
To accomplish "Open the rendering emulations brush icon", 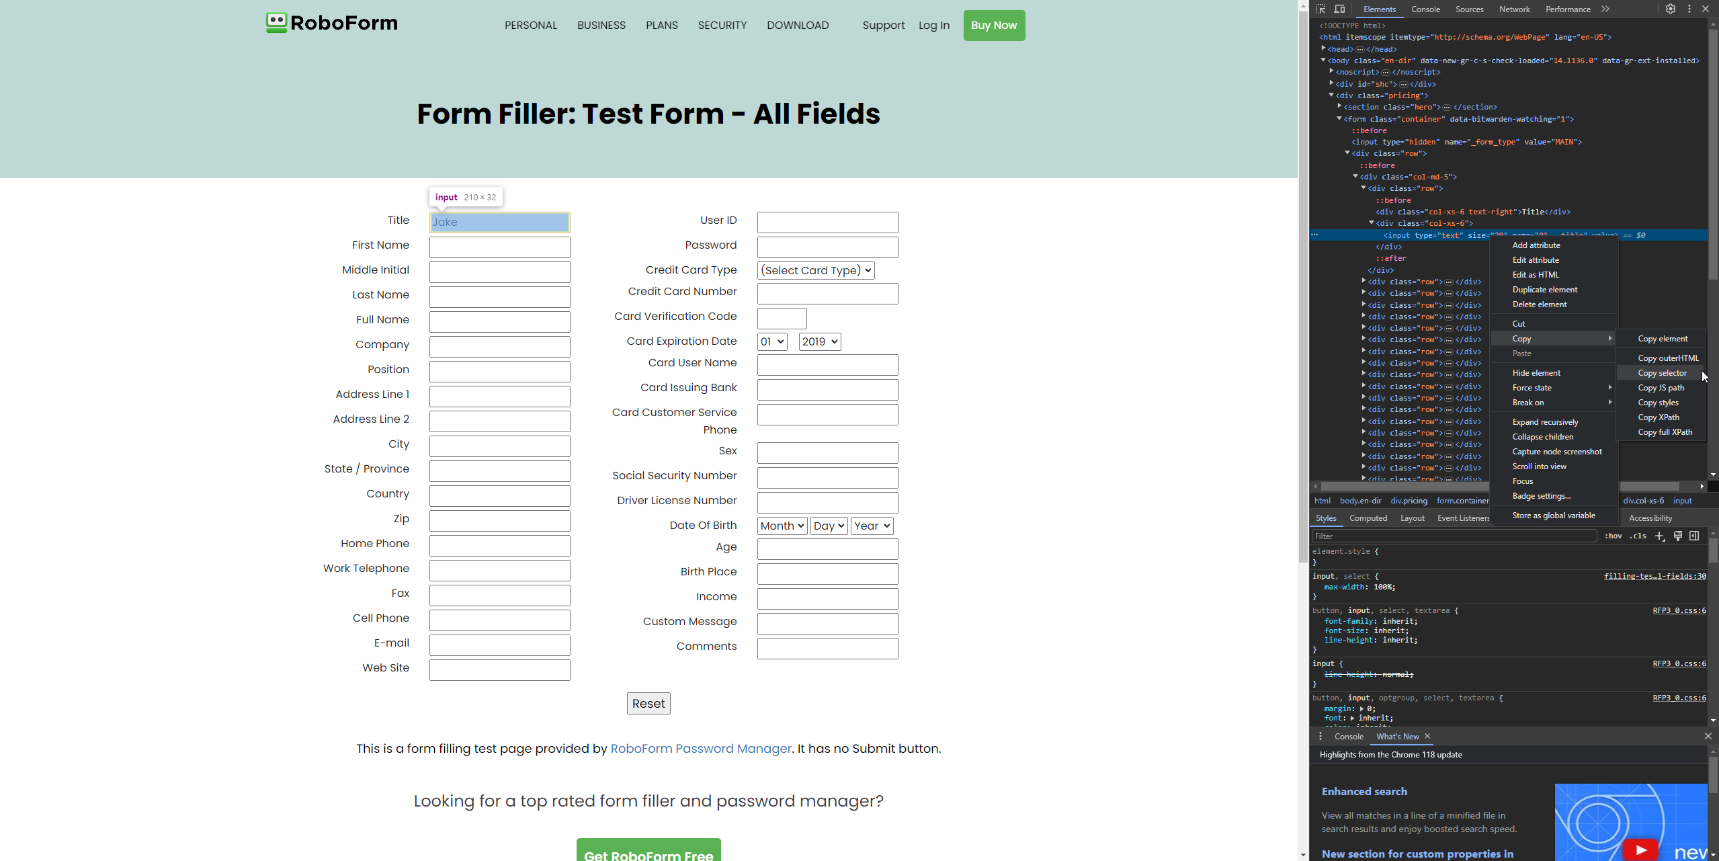I will coord(1677,536).
